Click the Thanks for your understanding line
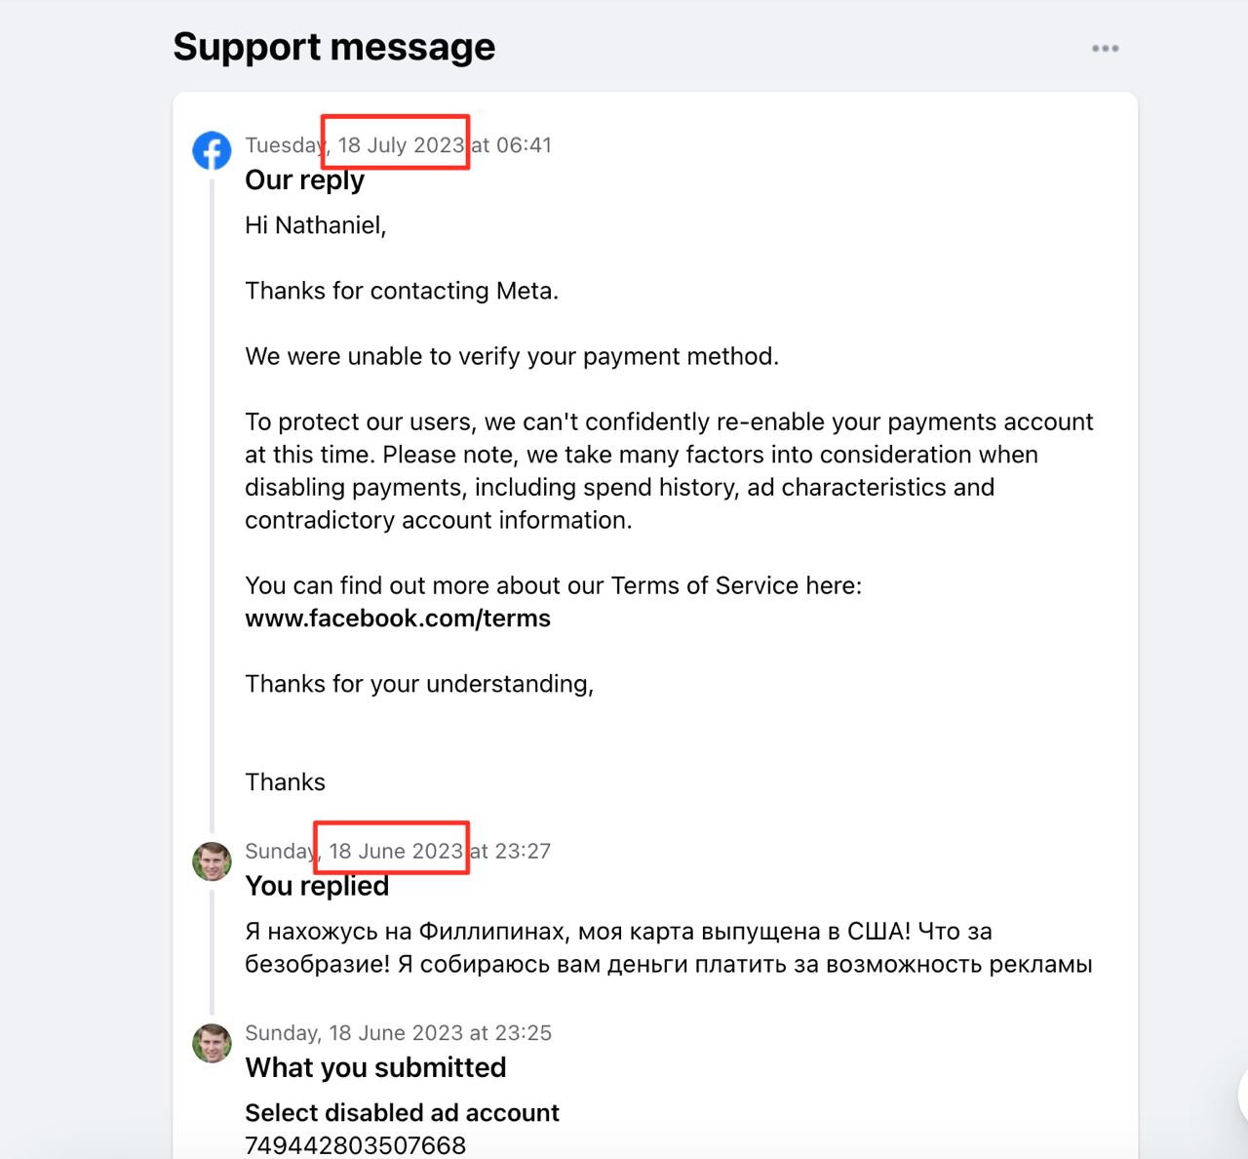The width and height of the screenshot is (1248, 1159). click(x=419, y=684)
